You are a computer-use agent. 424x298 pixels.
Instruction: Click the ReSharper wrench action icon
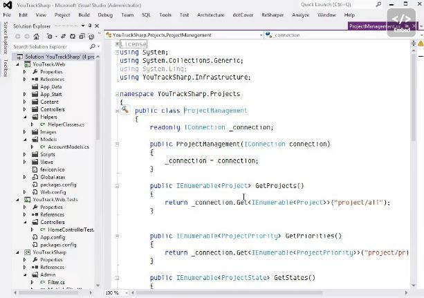[125, 109]
